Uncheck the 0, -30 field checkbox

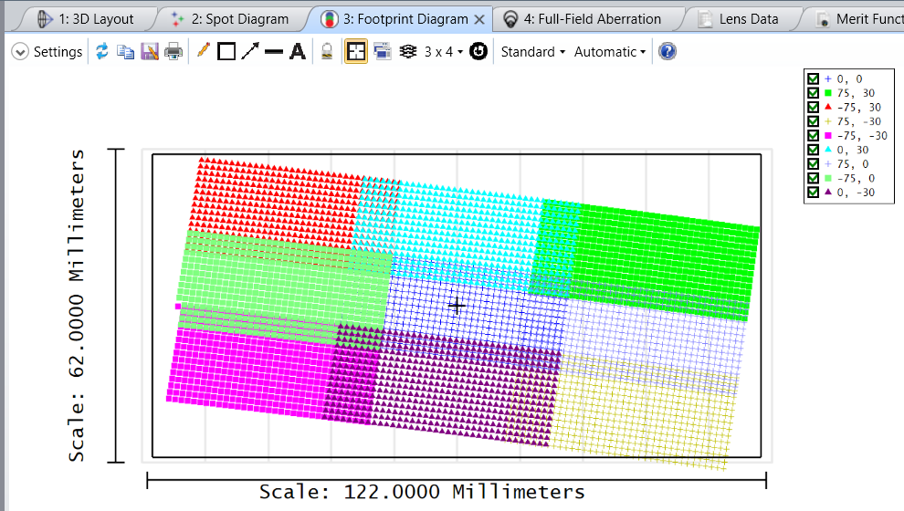pos(813,193)
